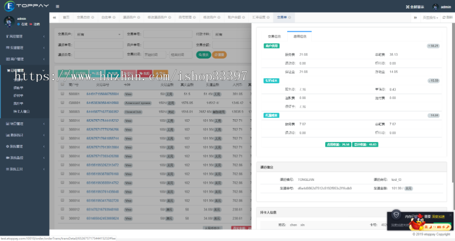Screen dimensions: 455x241
Task: Open the 页签操作 dropdown
Action: 430,18
